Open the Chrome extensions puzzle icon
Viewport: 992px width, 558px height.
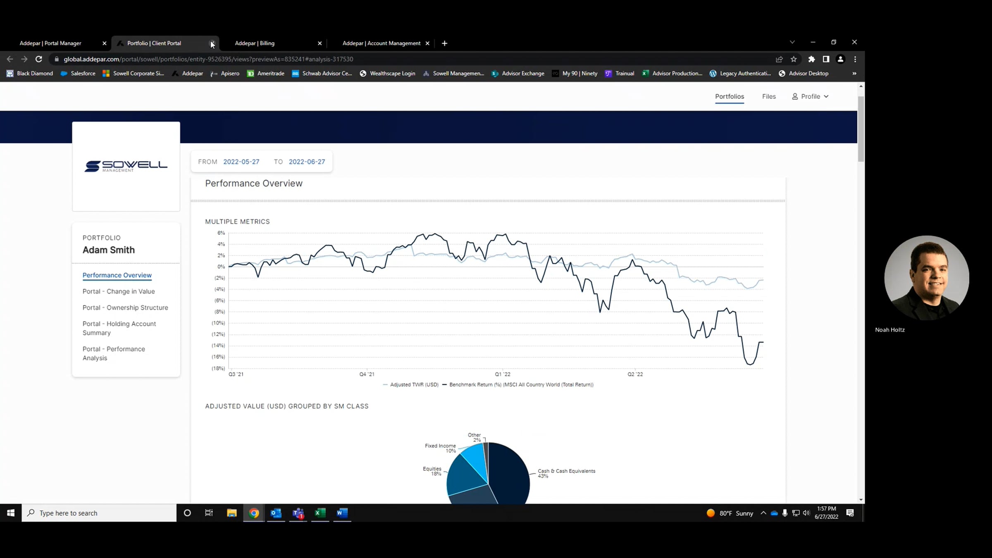(x=811, y=59)
